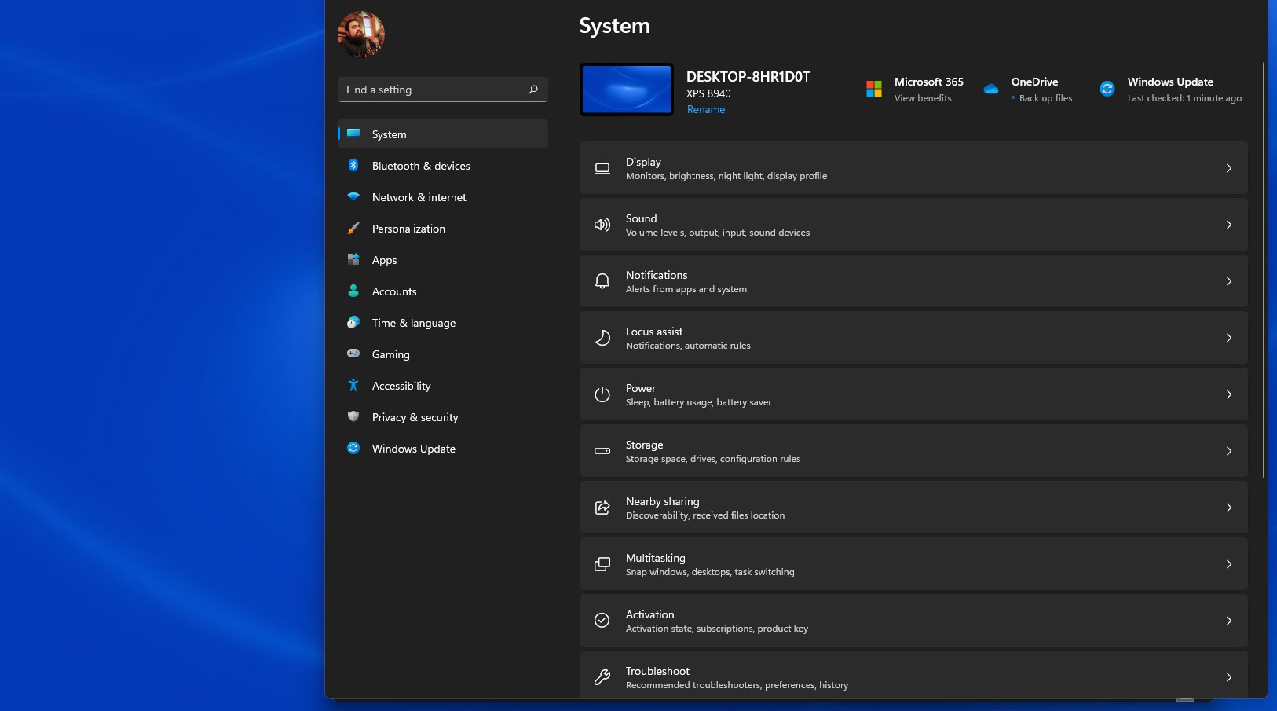The width and height of the screenshot is (1277, 711).
Task: Click the Bluetooth icon in the sidebar
Action: (x=353, y=166)
